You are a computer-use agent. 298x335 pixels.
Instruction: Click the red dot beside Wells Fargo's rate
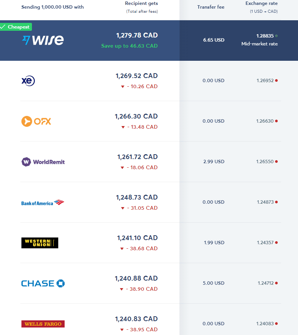pos(276,324)
